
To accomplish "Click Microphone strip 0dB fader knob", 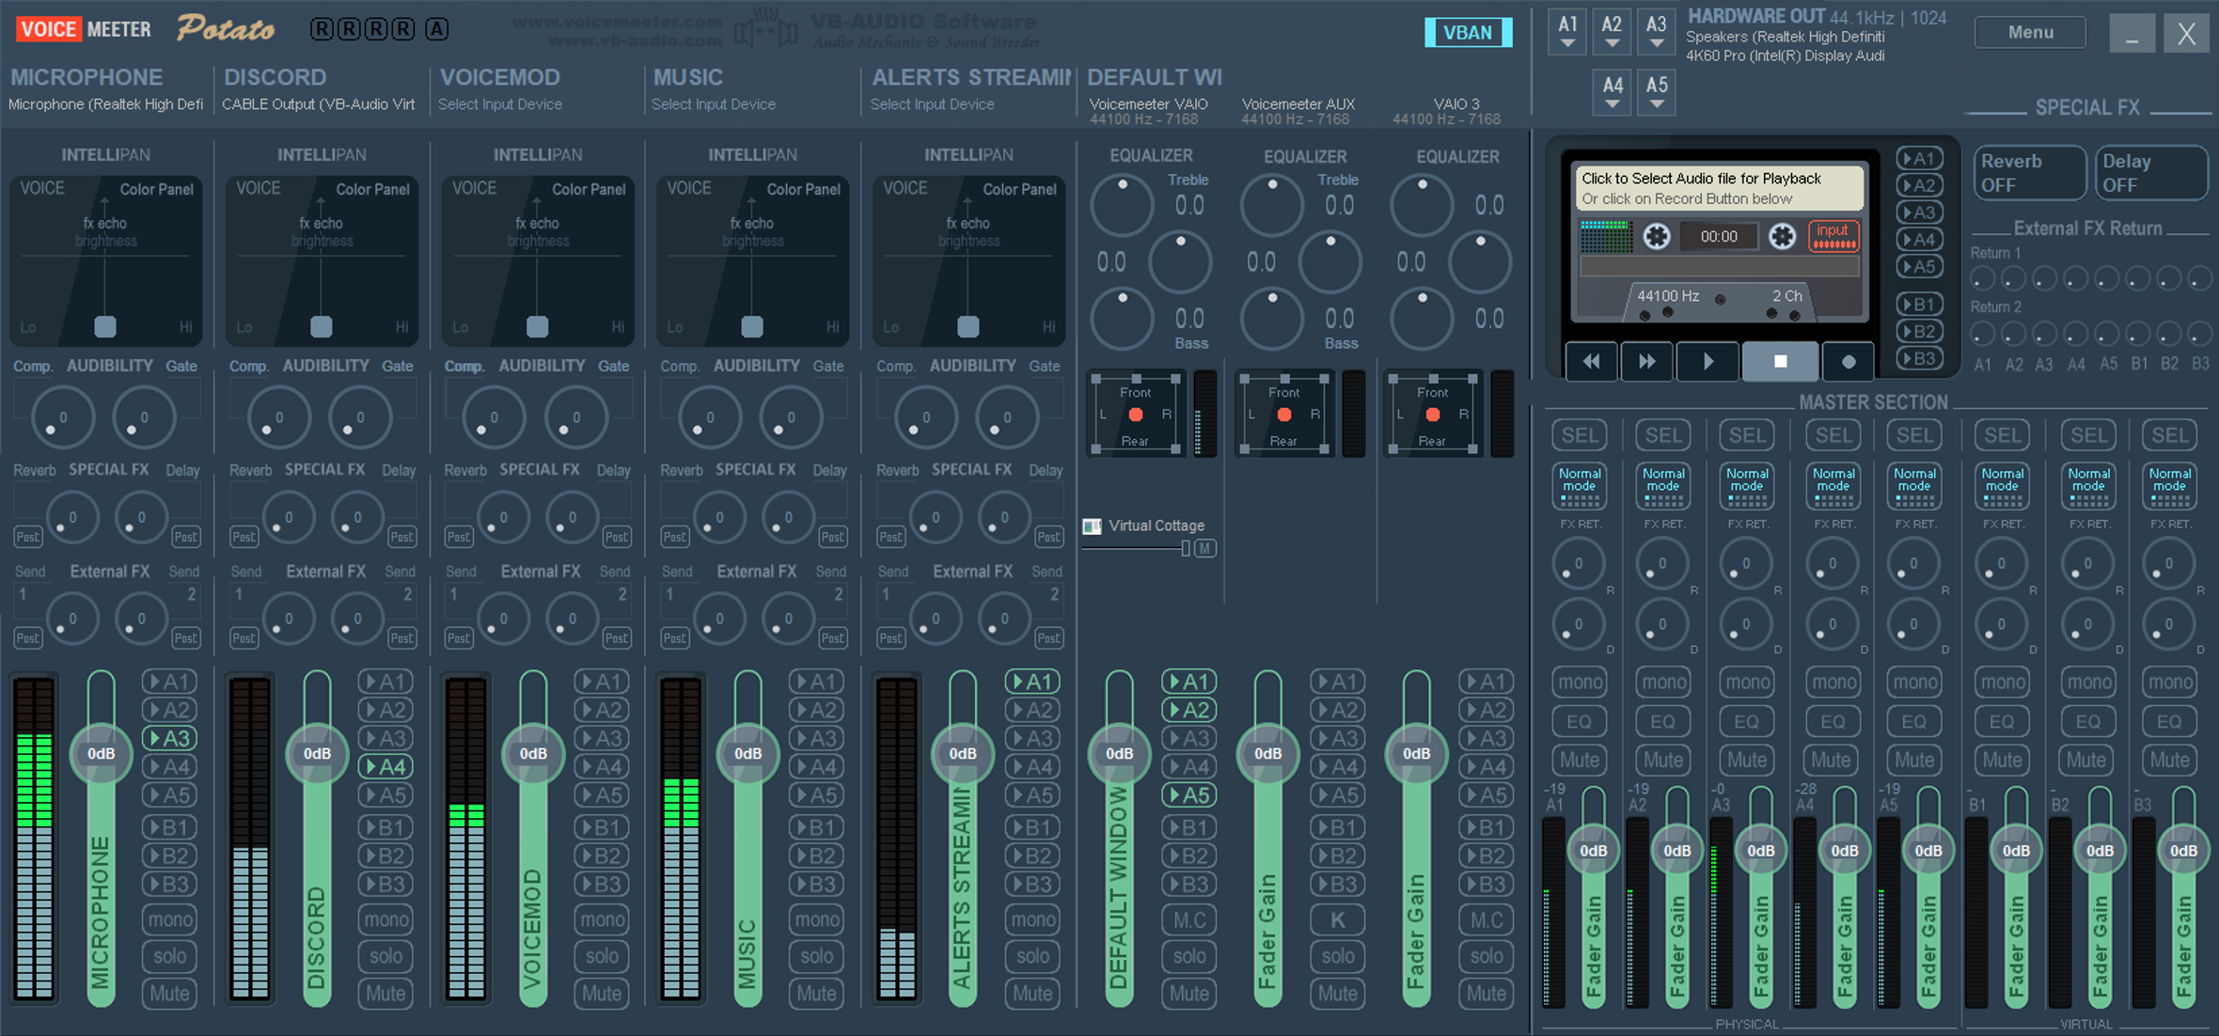I will pos(101,753).
